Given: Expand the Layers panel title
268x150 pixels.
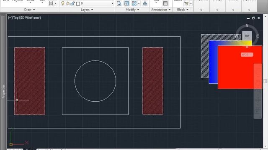Looking at the screenshot, I should [87, 10].
